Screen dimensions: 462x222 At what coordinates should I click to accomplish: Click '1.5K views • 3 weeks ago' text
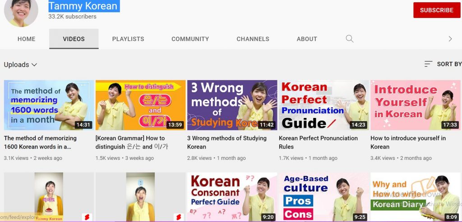125,158
